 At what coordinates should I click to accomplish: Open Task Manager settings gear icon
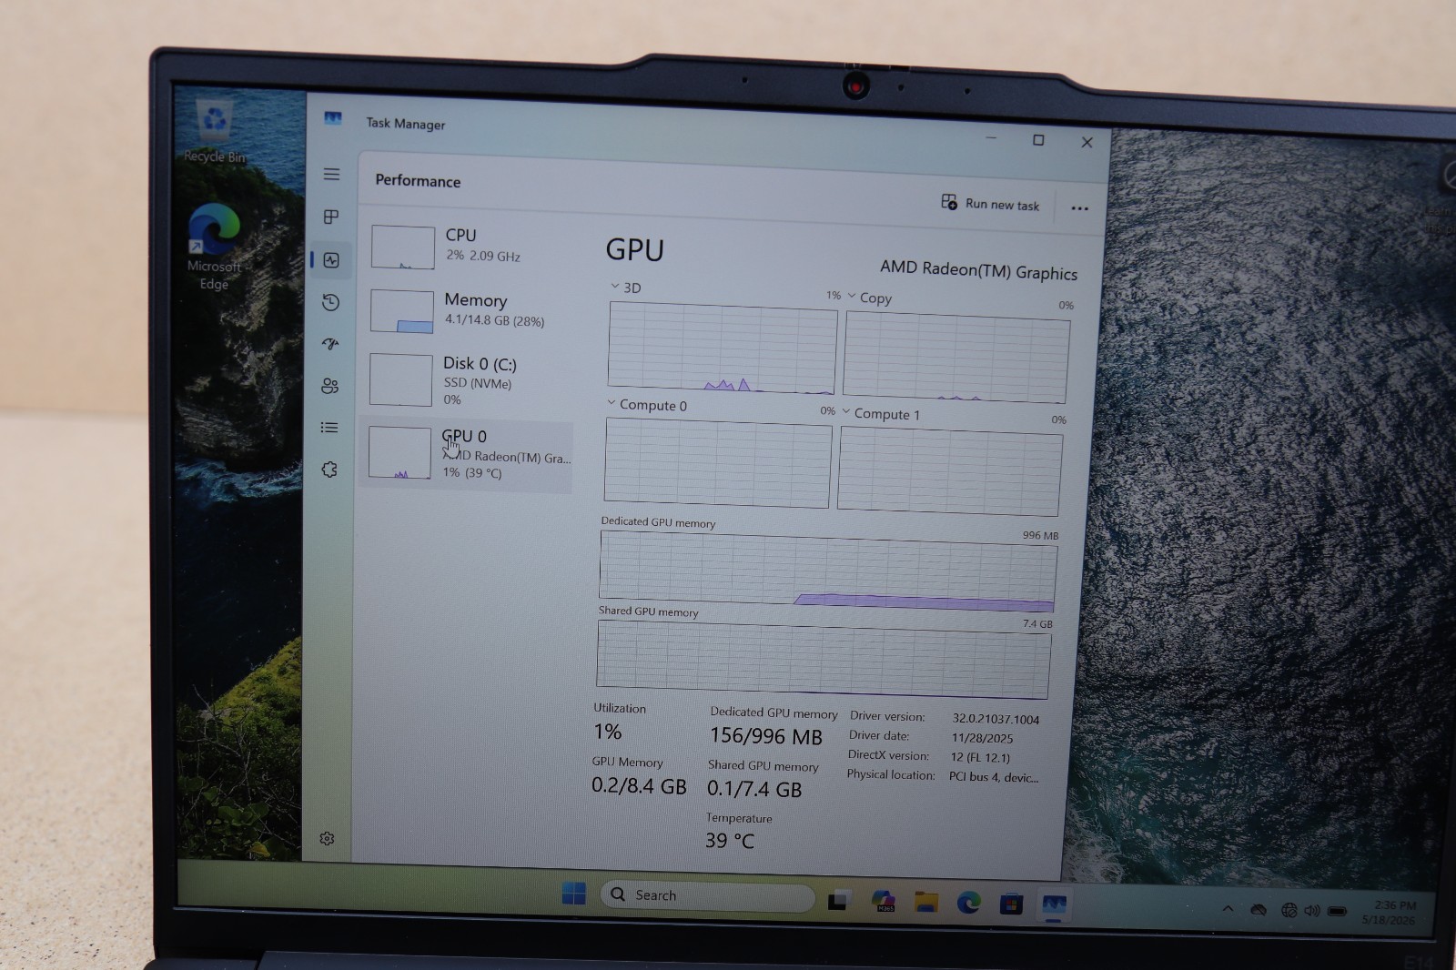(328, 839)
